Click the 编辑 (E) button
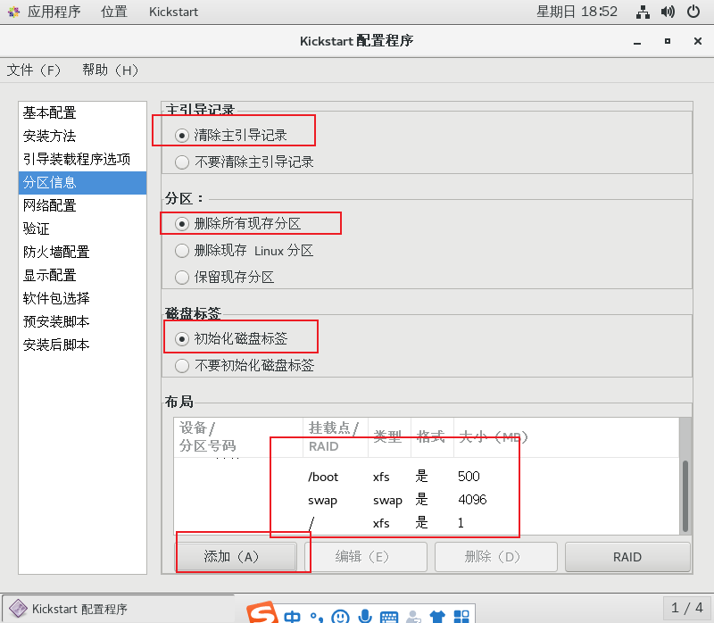 366,557
